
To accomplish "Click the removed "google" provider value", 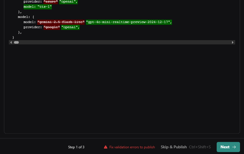I will tap(52, 27).
